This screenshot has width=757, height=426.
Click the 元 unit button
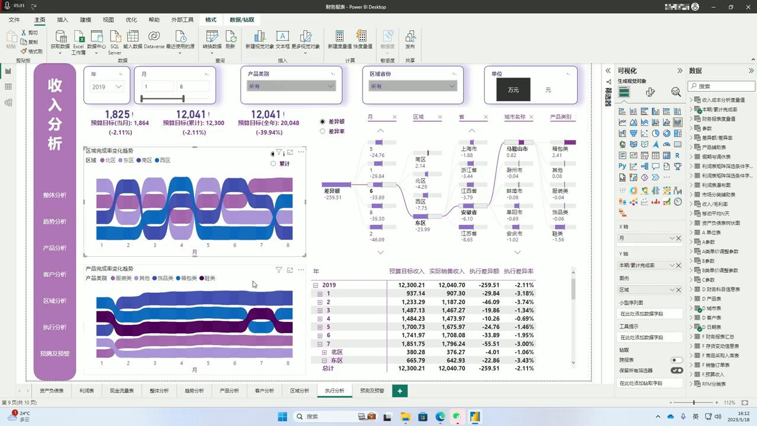tap(548, 90)
